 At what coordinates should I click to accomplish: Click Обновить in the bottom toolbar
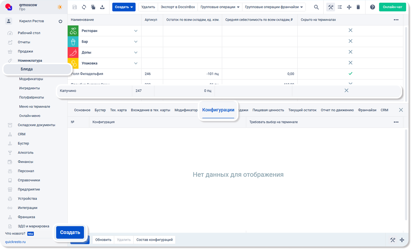click(x=103, y=240)
